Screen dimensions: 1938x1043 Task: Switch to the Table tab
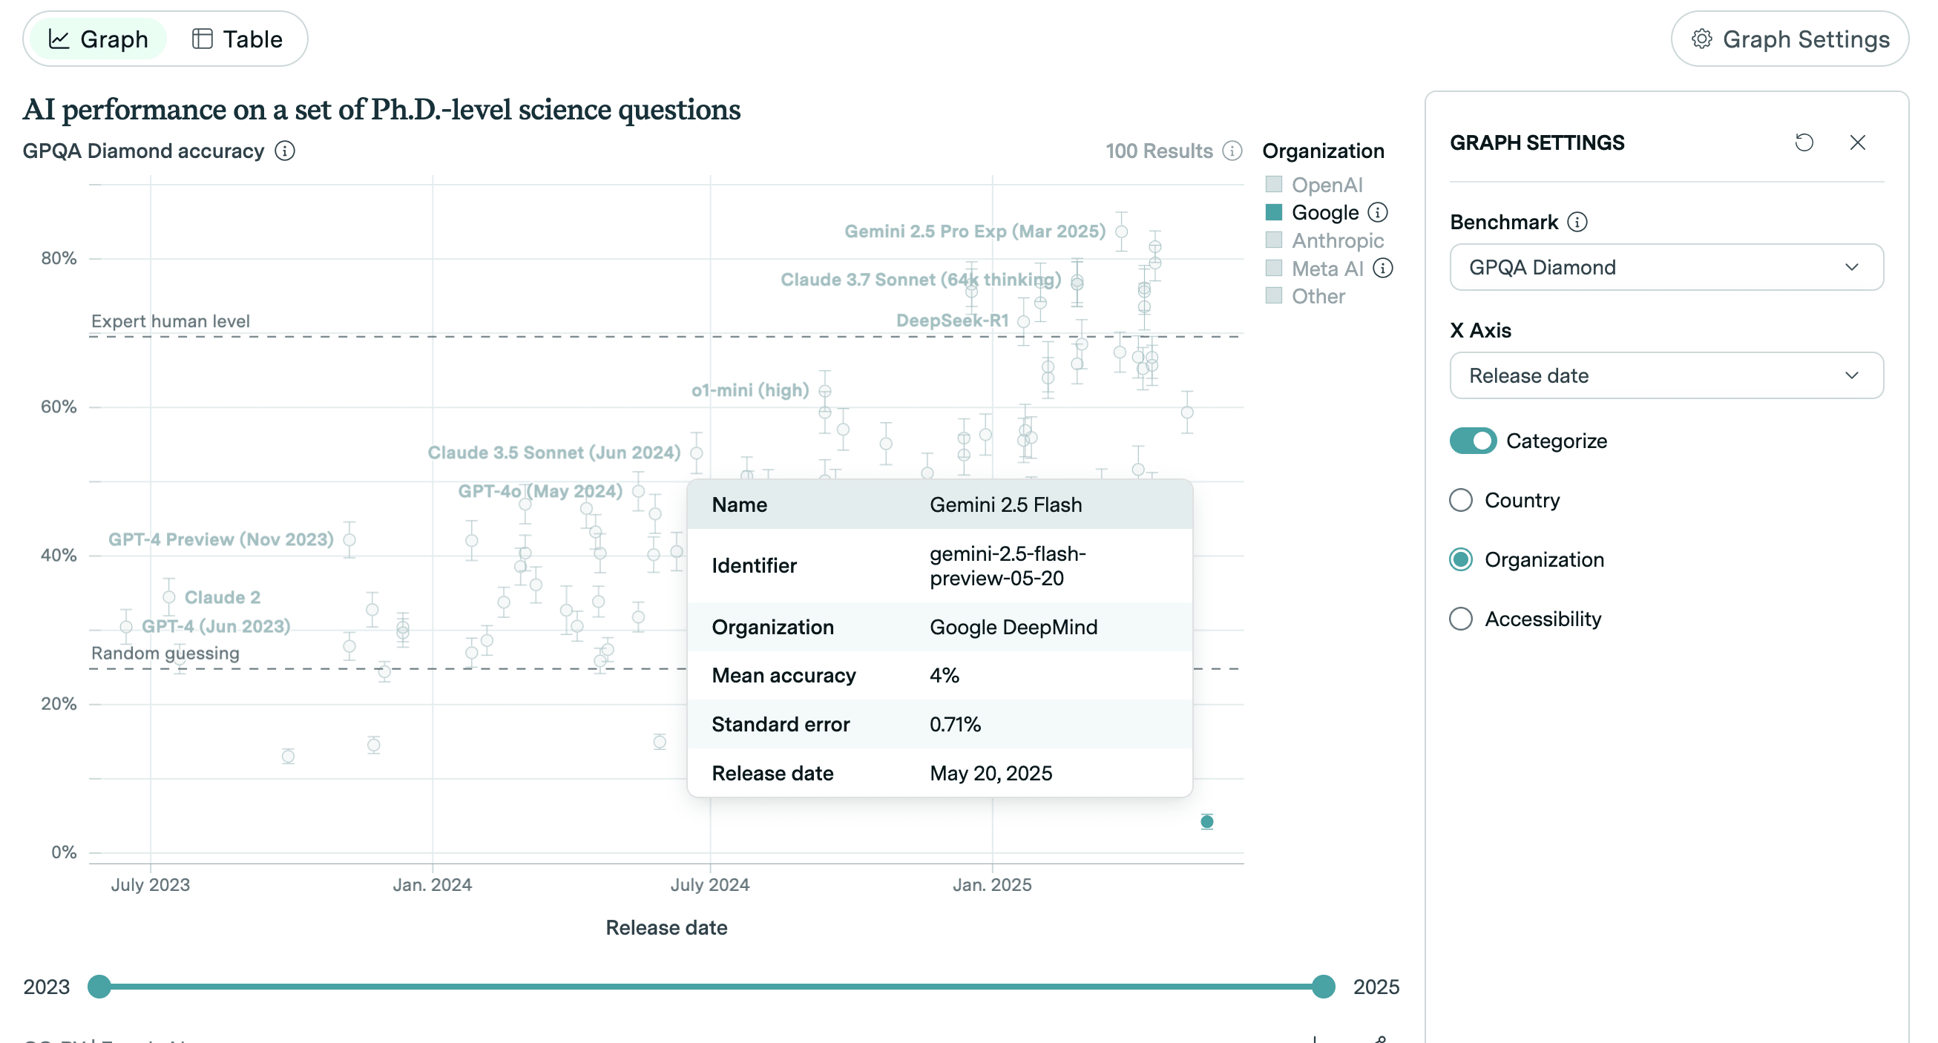pos(237,39)
